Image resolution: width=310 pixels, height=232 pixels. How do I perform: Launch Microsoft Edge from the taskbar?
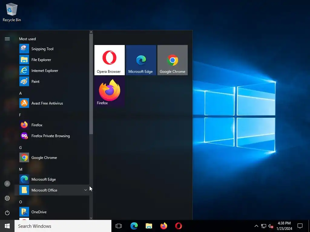pos(134,226)
